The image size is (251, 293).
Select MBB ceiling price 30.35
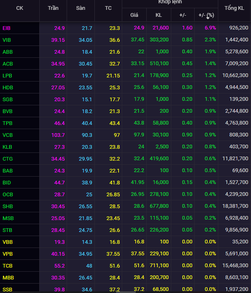coord(58,278)
